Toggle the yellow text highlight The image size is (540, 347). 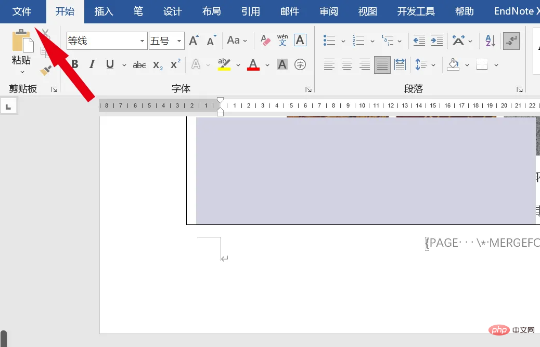click(x=225, y=64)
